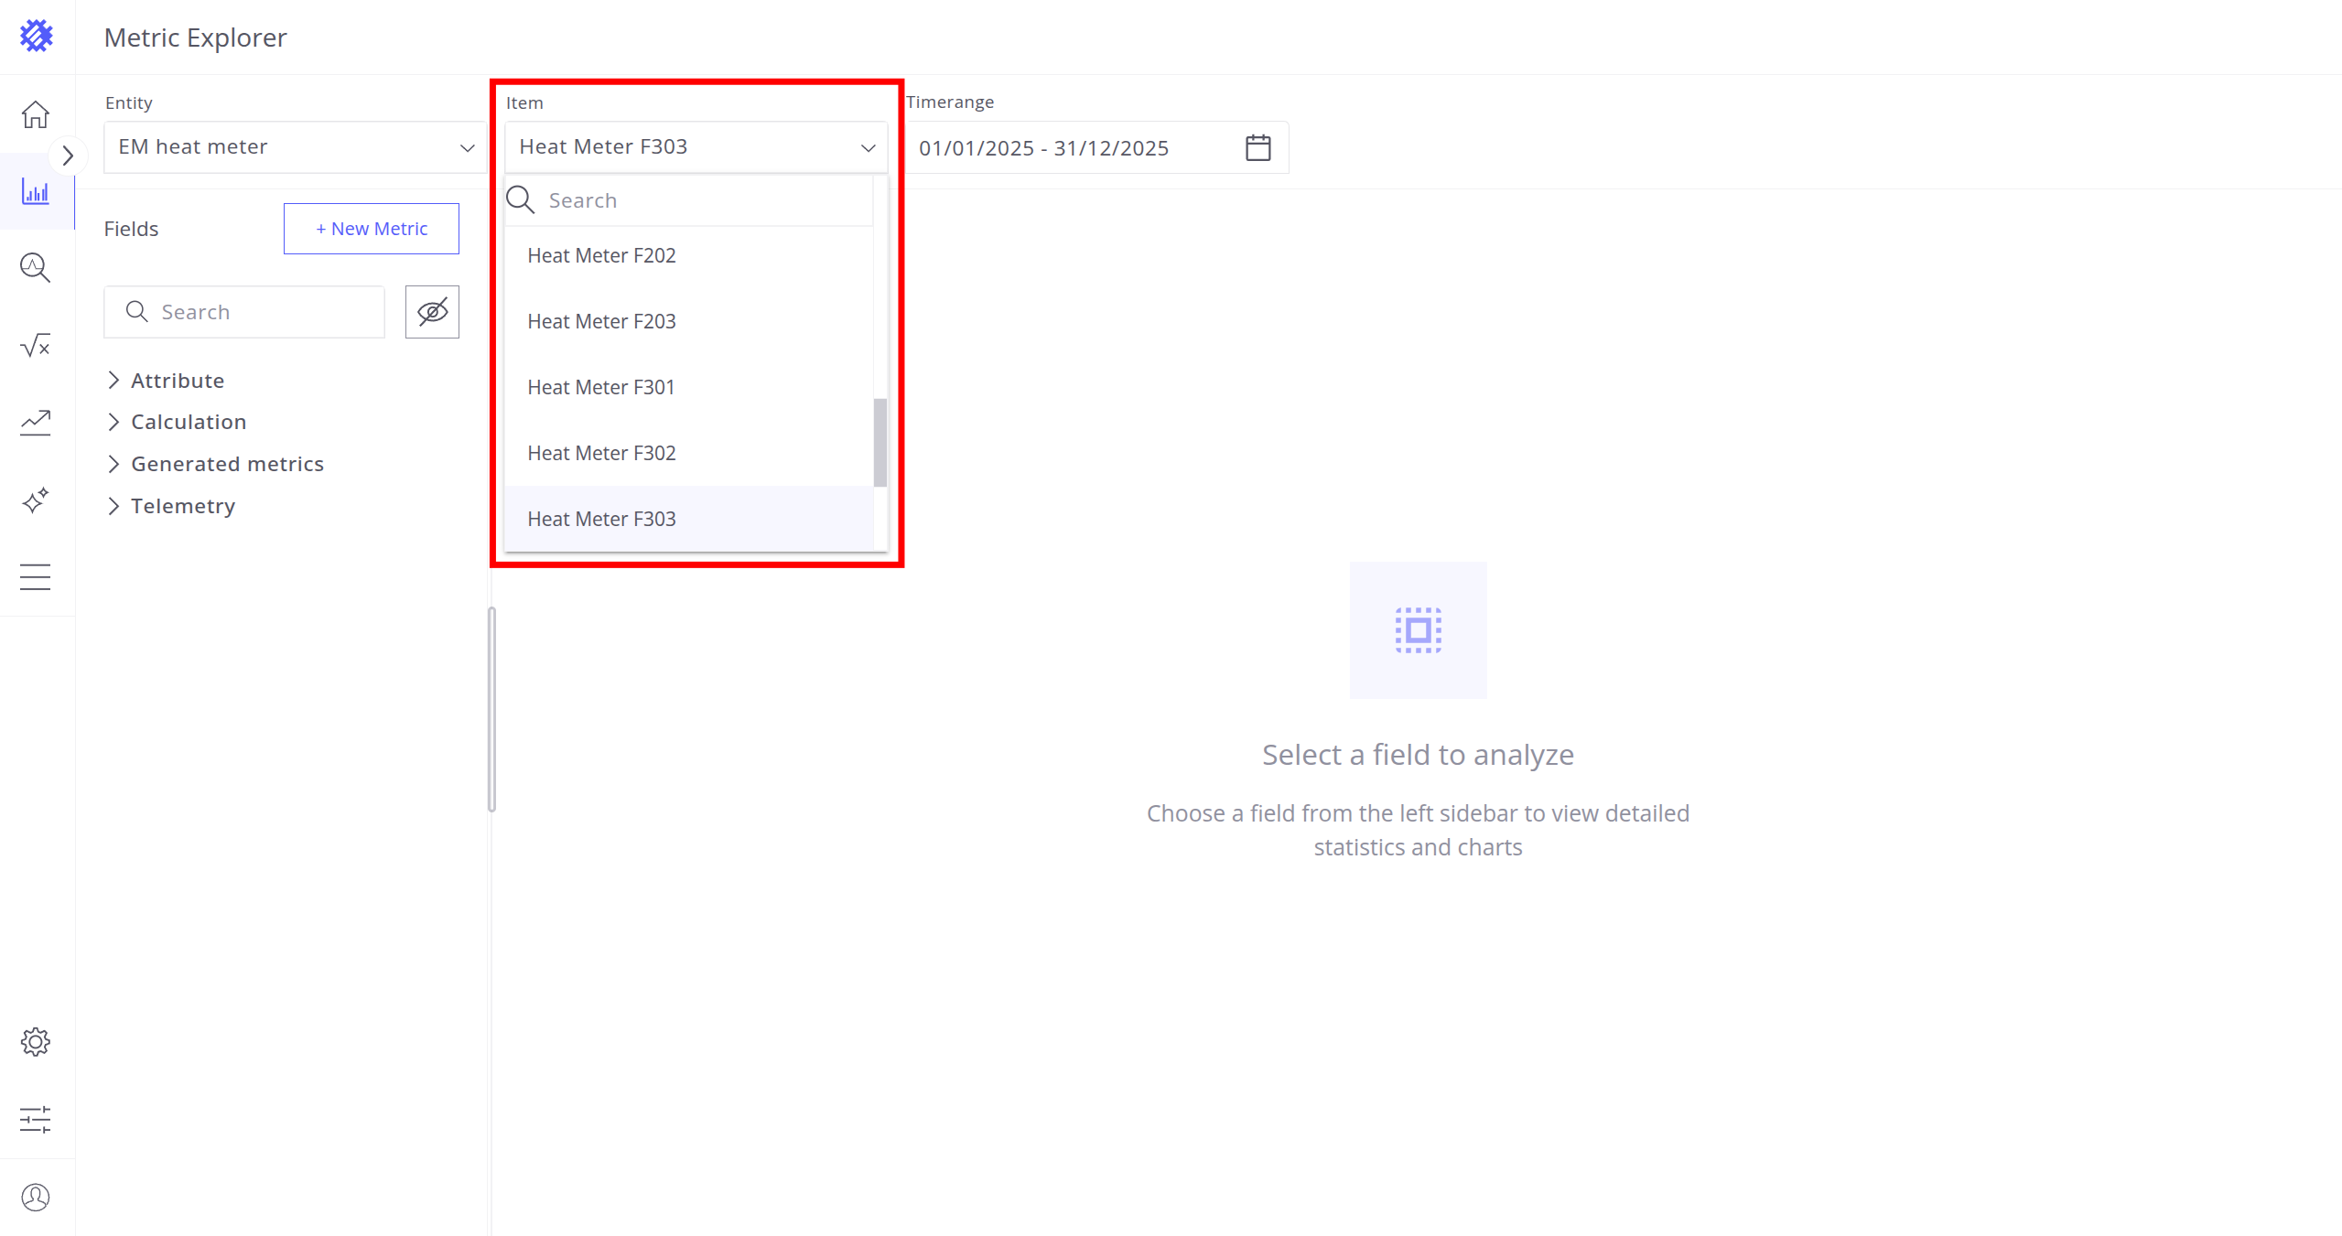Expand the sidebar with arrow button
This screenshot has height=1236, width=2342.
(x=67, y=156)
